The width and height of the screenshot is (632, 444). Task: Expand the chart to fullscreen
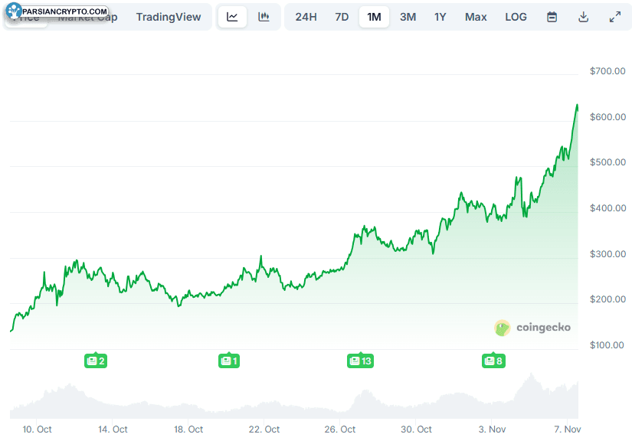(x=614, y=17)
